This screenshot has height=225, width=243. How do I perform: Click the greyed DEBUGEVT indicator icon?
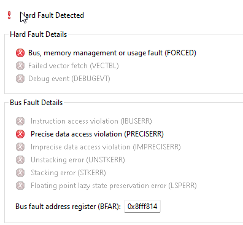tap(20, 79)
